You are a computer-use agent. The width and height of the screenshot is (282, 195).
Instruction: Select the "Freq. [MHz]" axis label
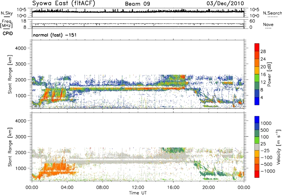[x=6, y=24]
